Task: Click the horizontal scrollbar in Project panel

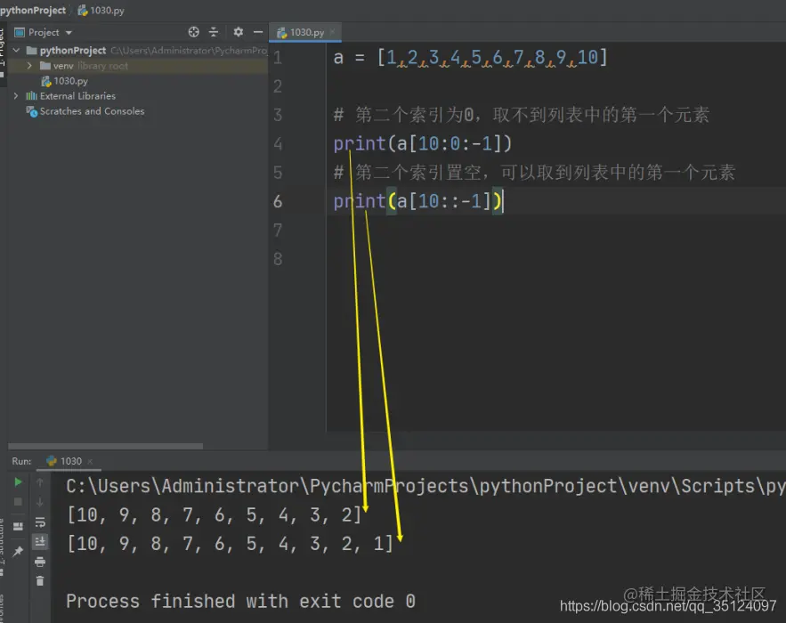Action: [106, 446]
